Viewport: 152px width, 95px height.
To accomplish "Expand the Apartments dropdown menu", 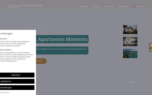I will click(123, 7).
